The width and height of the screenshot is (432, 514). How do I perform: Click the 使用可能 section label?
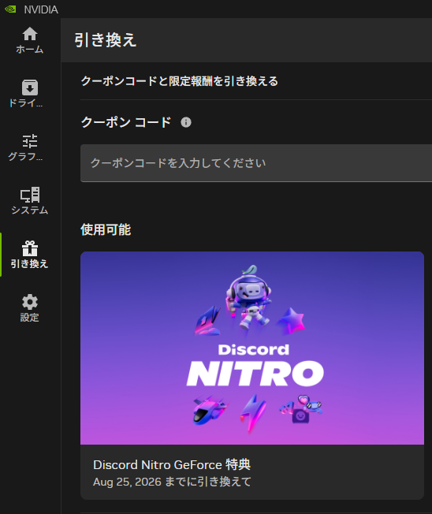(x=106, y=229)
